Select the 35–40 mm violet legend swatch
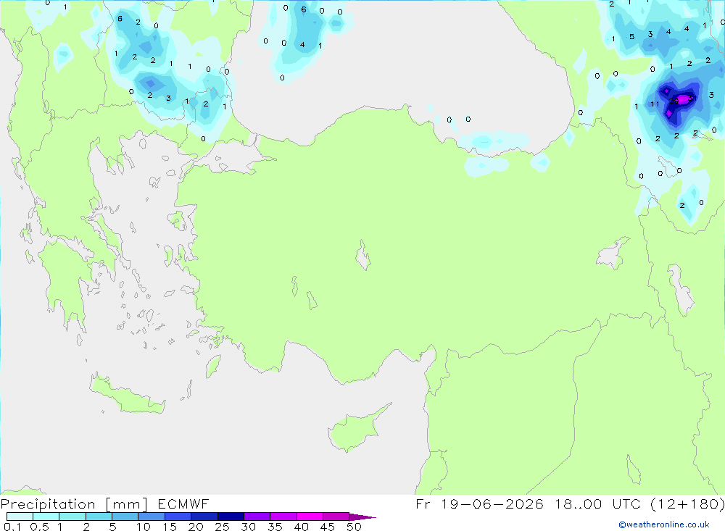The width and height of the screenshot is (725, 531). coord(283,517)
